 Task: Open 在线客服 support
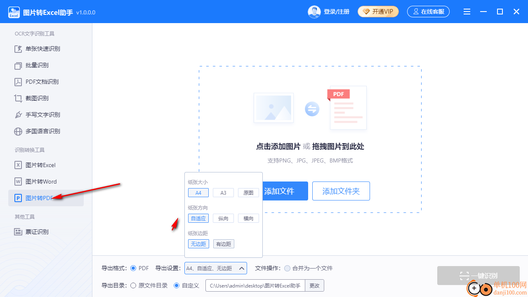point(428,12)
